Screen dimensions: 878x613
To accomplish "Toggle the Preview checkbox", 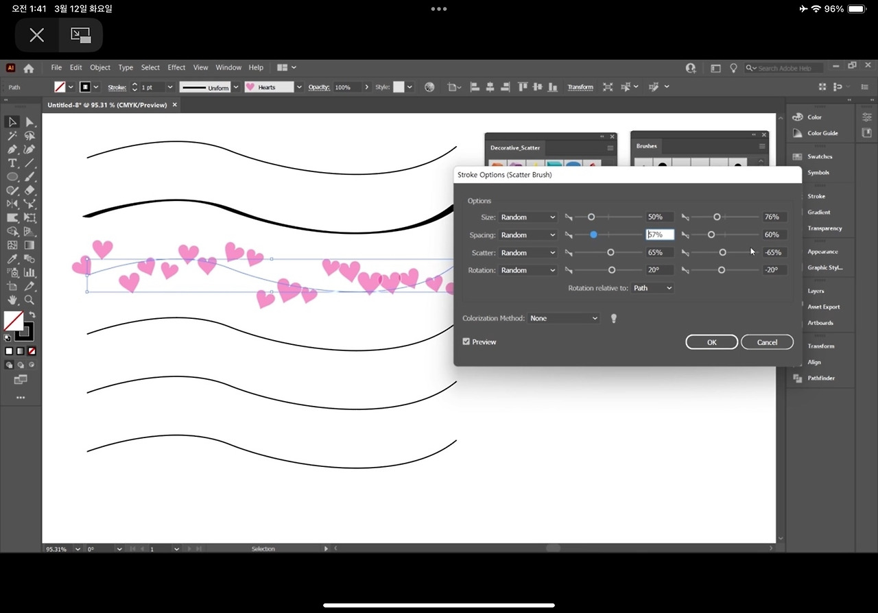I will pos(466,341).
